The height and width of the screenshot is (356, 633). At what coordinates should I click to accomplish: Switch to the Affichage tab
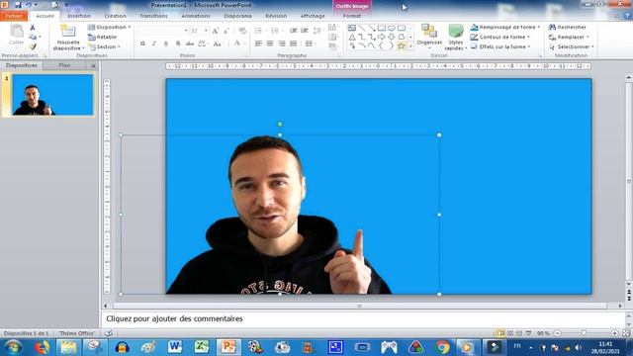(313, 16)
